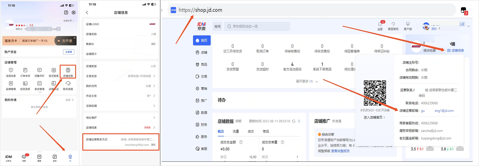Select 概览 tab in 店铺数据

221,132
